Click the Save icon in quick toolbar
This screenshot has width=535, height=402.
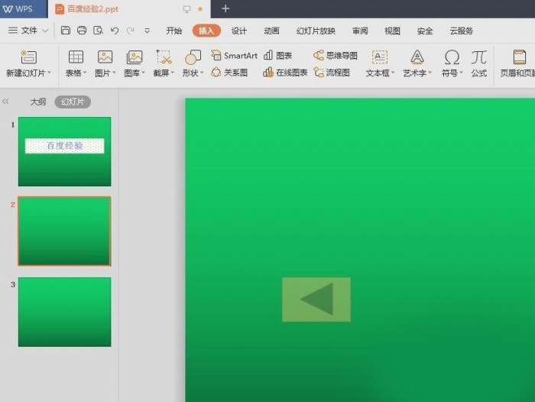(66, 31)
